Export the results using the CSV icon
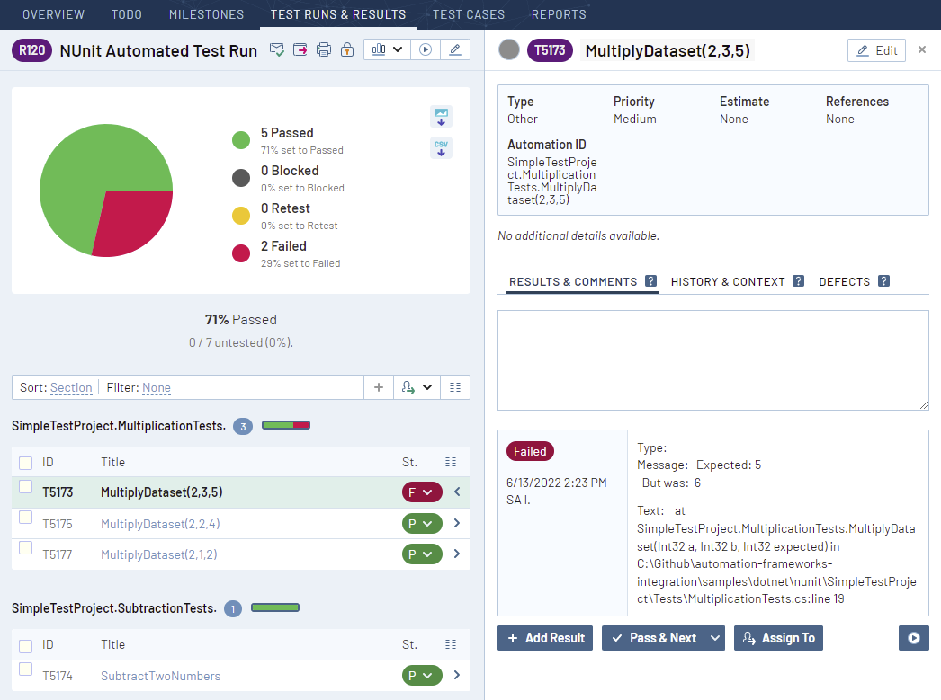This screenshot has width=941, height=700. pyautogui.click(x=441, y=148)
